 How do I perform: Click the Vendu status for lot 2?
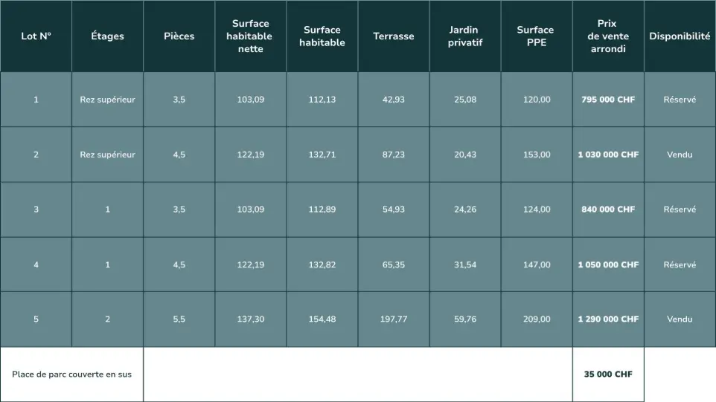click(680, 155)
